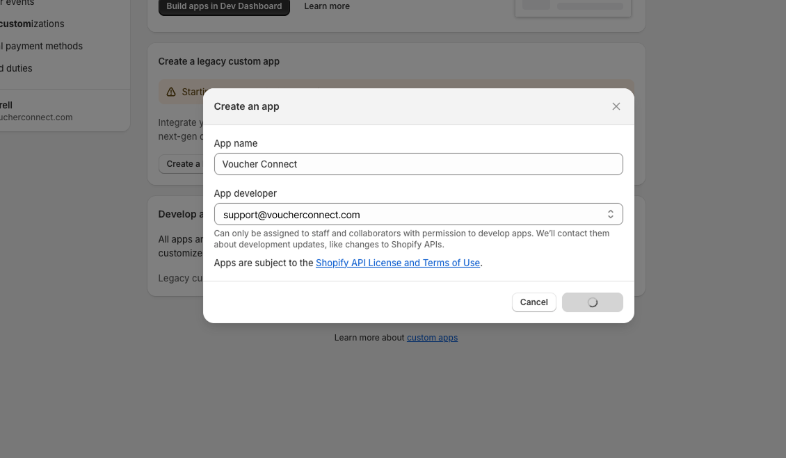The width and height of the screenshot is (786, 458).
Task: Click the illustration thumbnail at top right
Action: point(572,7)
